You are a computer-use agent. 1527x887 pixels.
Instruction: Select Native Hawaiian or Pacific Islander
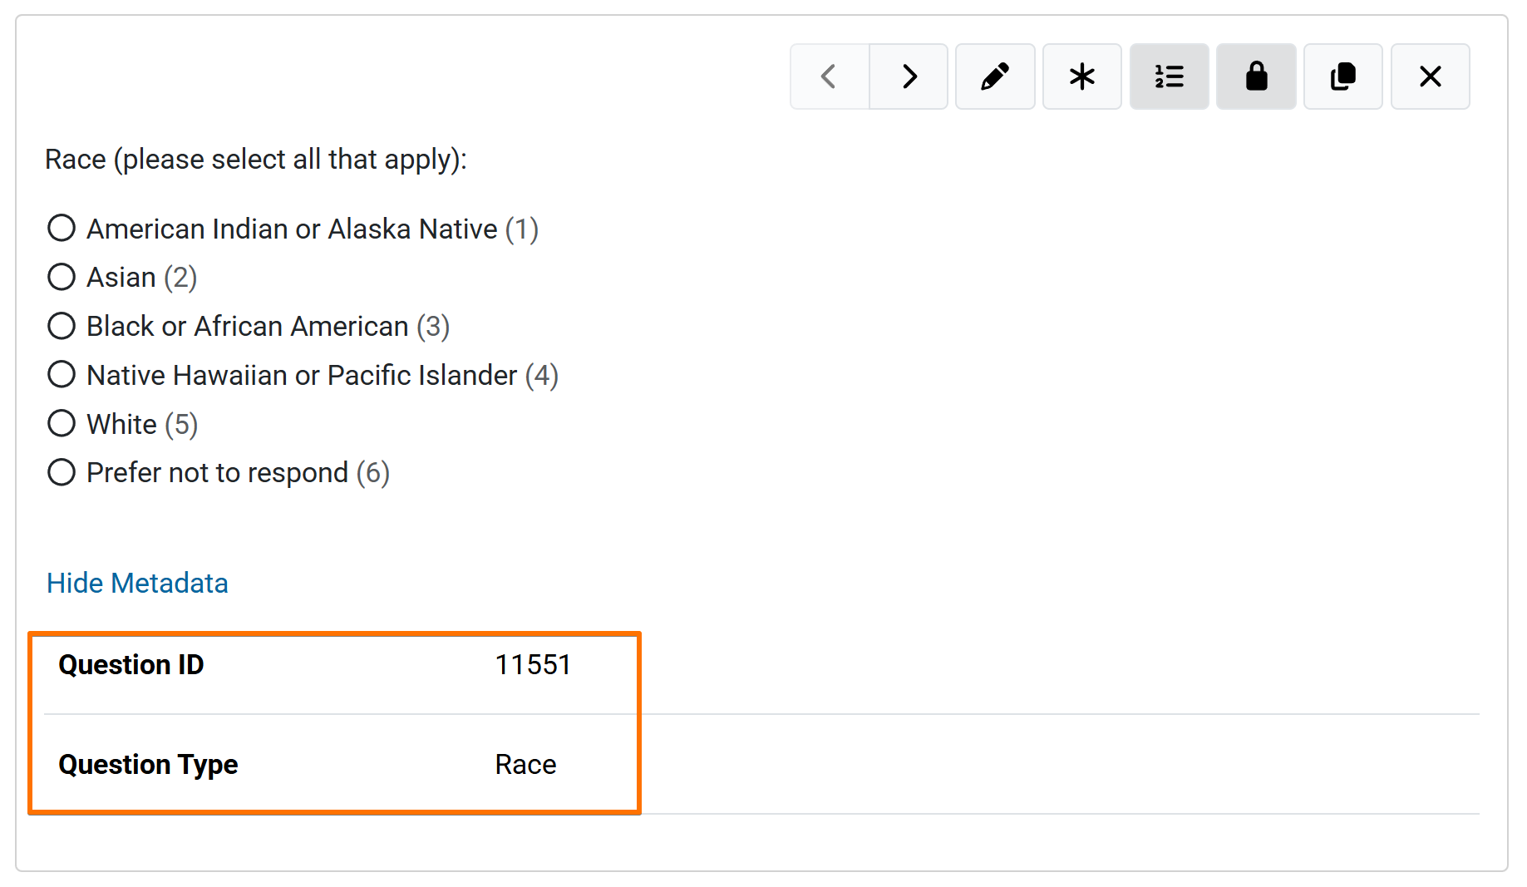tap(62, 375)
